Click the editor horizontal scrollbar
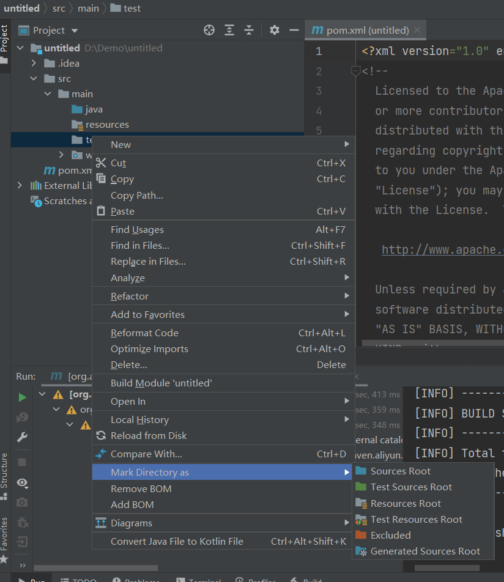504x582 pixels. tap(432, 343)
